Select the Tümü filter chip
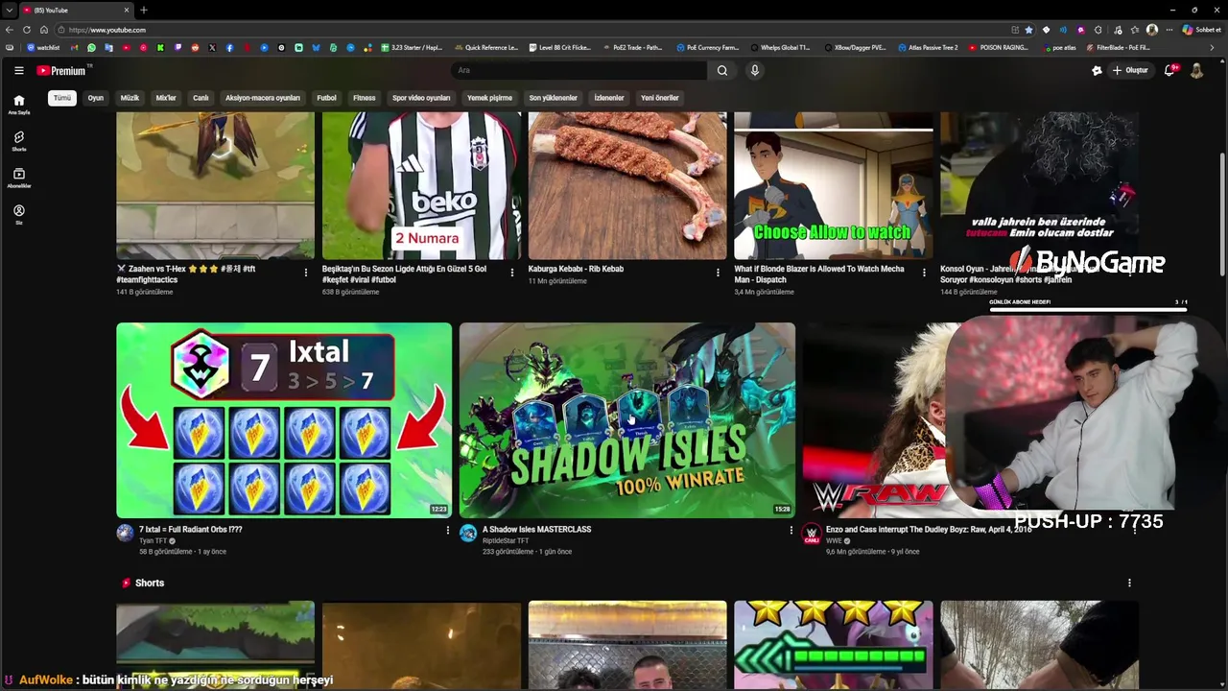Image resolution: width=1228 pixels, height=691 pixels. tap(62, 98)
